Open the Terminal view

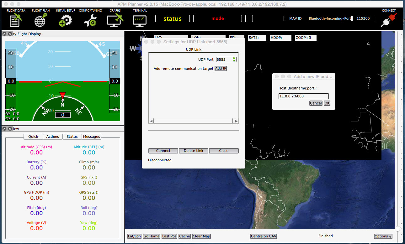point(140,19)
